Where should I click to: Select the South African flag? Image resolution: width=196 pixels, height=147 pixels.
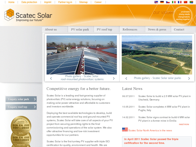pyautogui.click(x=191, y=2)
